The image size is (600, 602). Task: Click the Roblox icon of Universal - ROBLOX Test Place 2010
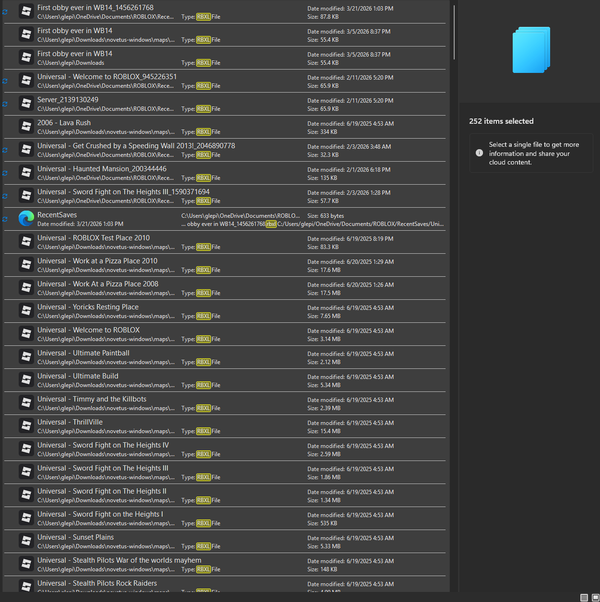(26, 242)
